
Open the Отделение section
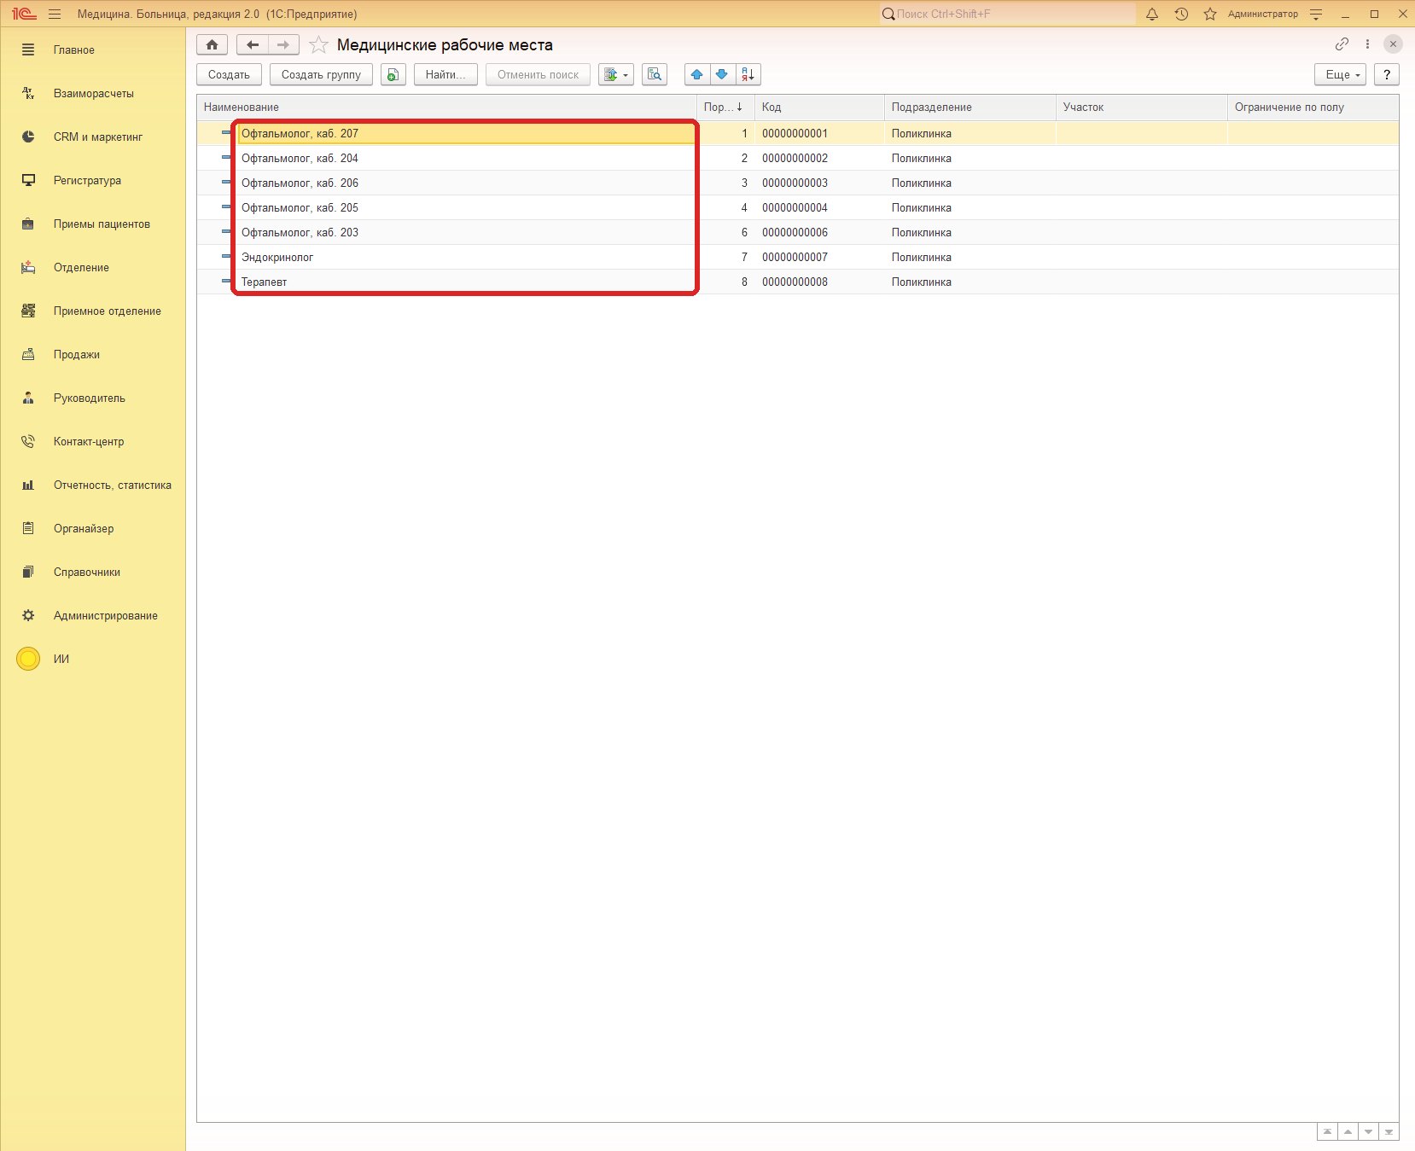pyautogui.click(x=93, y=268)
